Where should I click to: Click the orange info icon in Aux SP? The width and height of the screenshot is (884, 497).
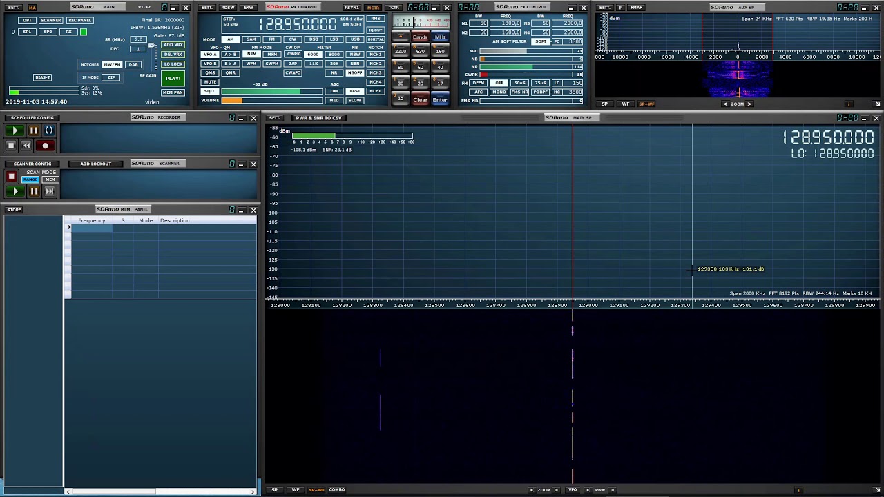pos(849,104)
